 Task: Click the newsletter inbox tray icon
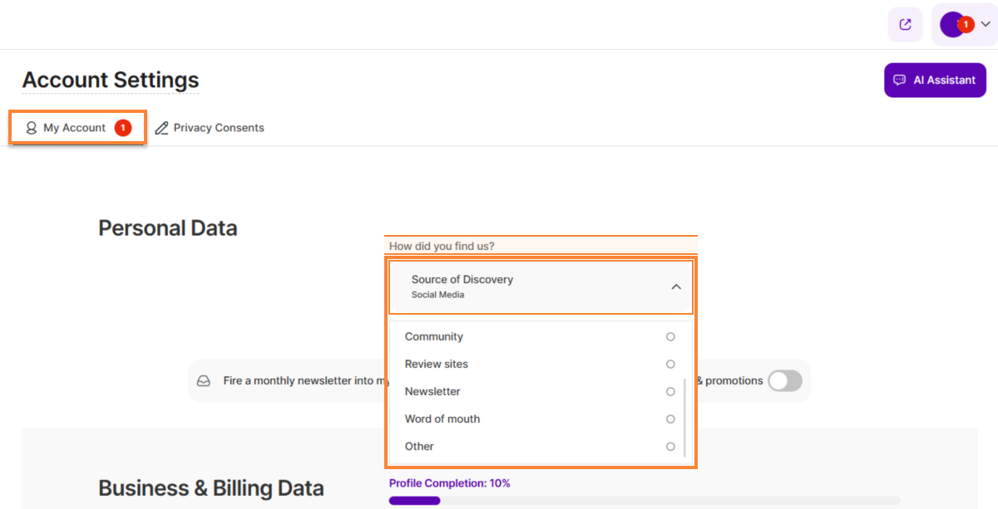click(x=204, y=381)
